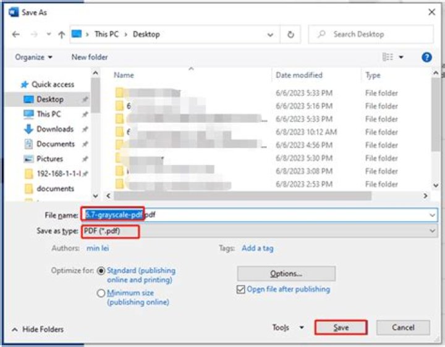This screenshot has height=347, width=445.
Task: Toggle Open file after publishing checkbox
Action: pyautogui.click(x=240, y=290)
